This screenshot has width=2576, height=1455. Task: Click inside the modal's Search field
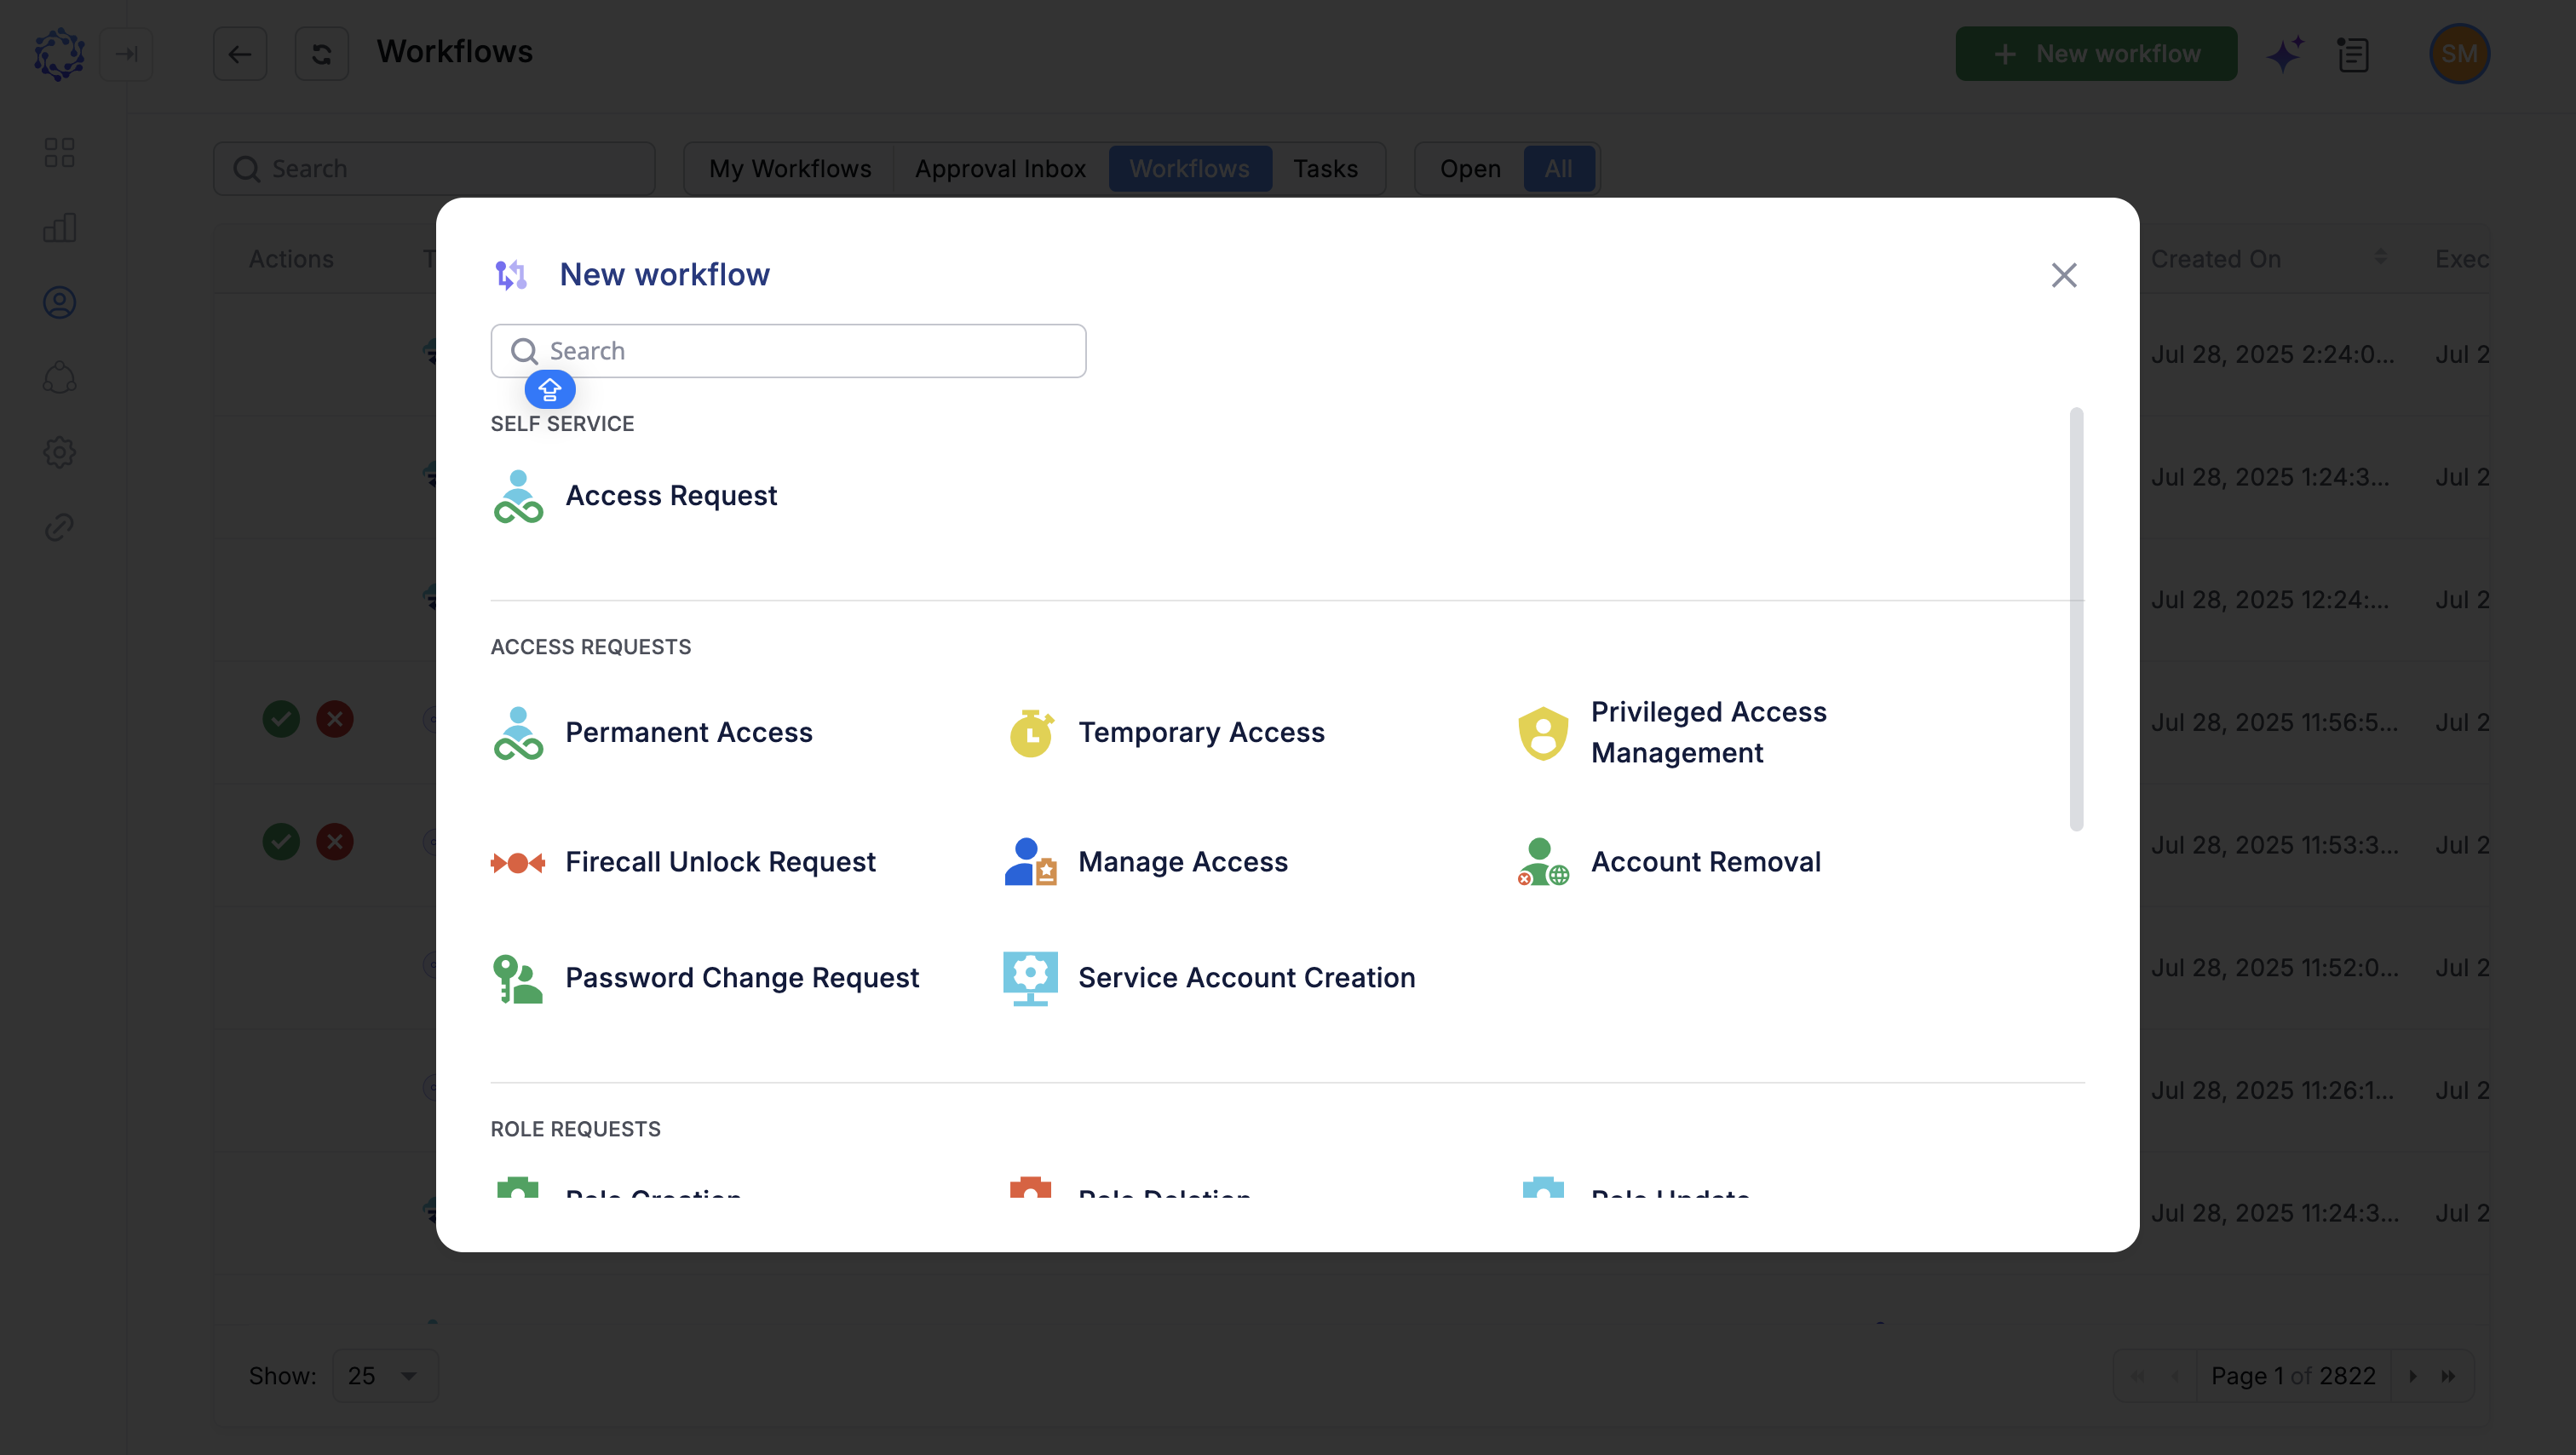click(x=788, y=350)
